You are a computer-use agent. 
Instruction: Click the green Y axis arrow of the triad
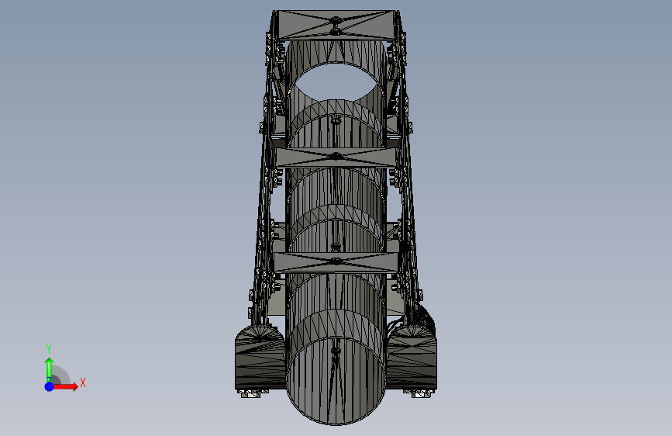tap(49, 369)
